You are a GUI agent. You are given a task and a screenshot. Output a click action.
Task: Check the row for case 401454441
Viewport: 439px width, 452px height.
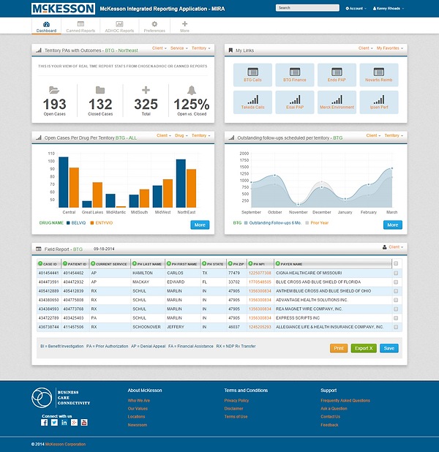click(396, 273)
